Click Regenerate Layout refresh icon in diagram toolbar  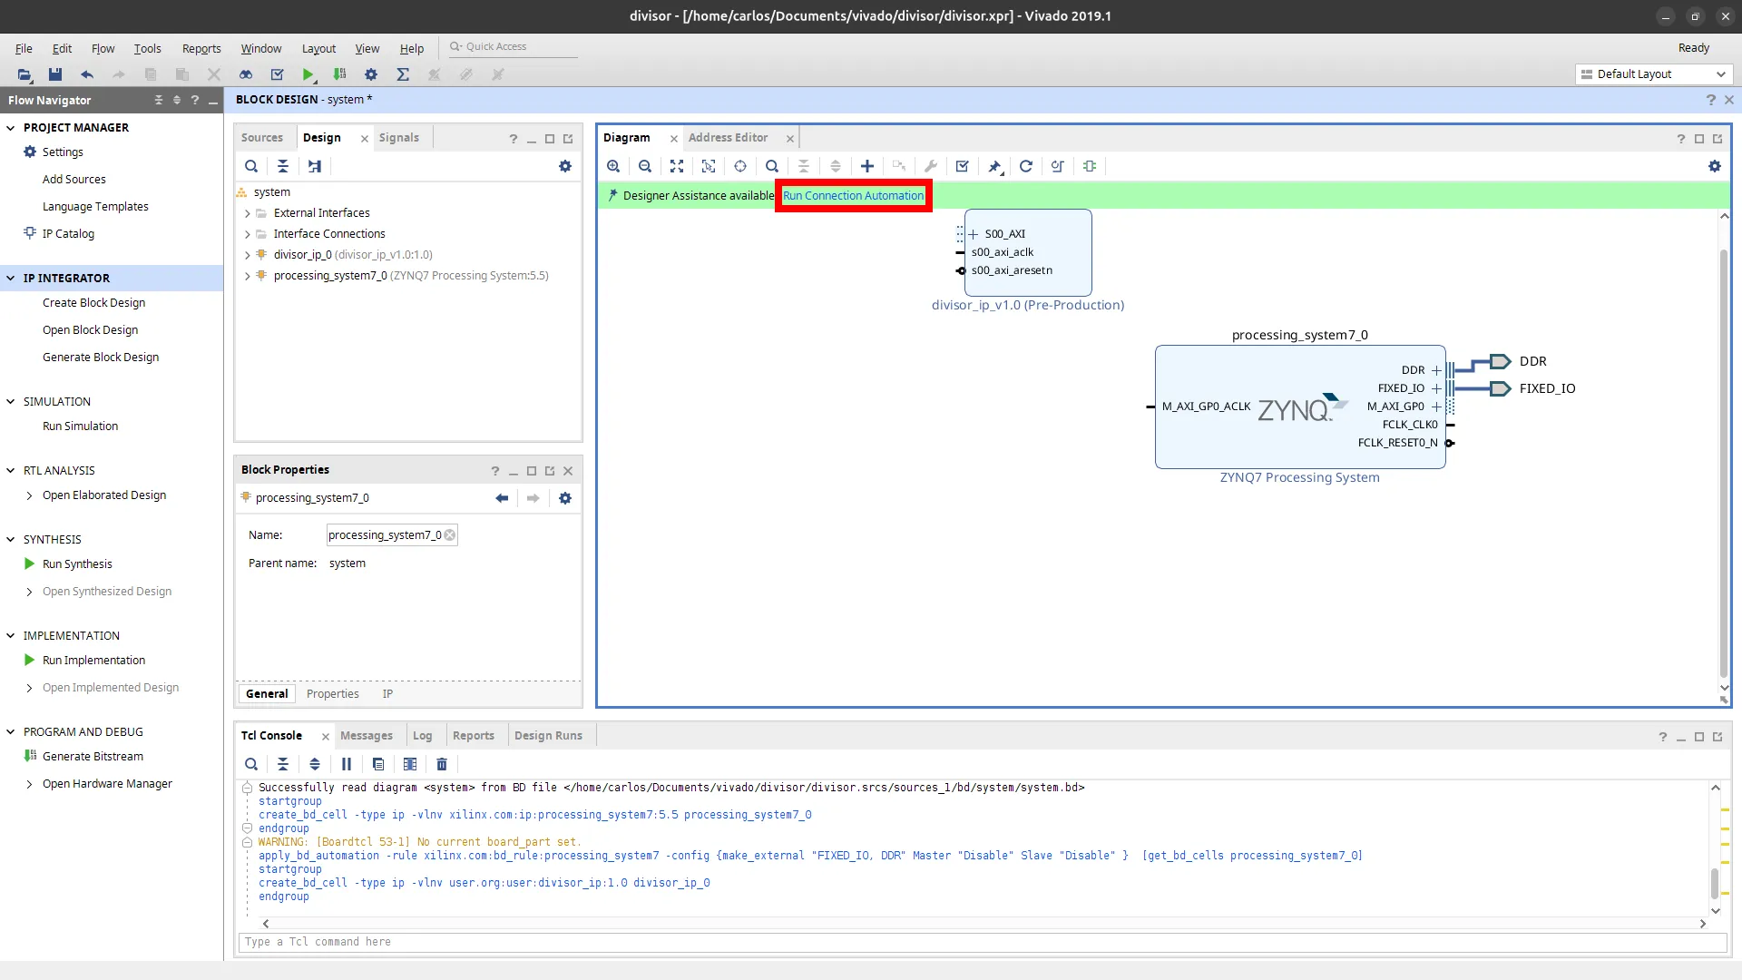[1026, 166]
